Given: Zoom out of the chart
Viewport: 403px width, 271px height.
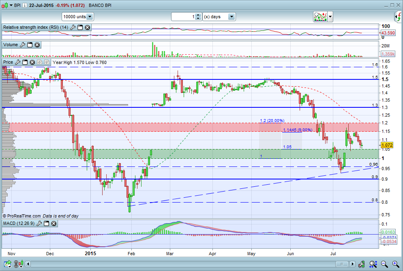Looking at the screenshot, I should pos(384,264).
